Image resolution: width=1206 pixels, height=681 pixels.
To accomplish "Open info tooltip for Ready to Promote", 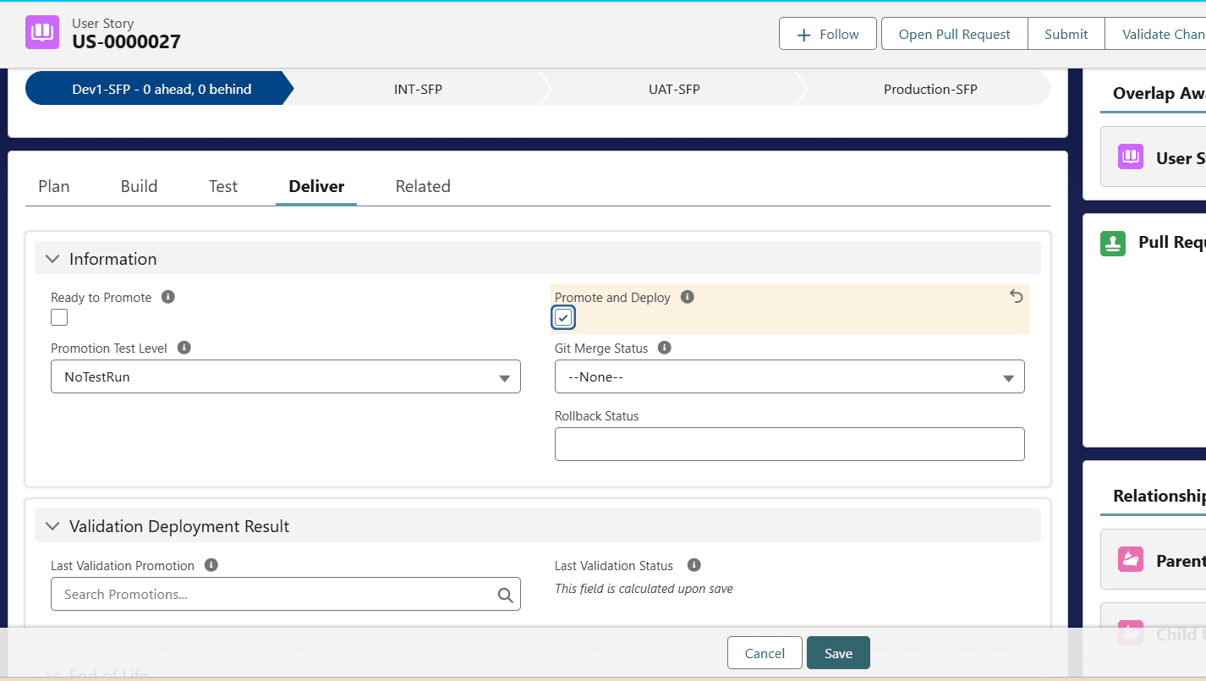I will coord(168,297).
